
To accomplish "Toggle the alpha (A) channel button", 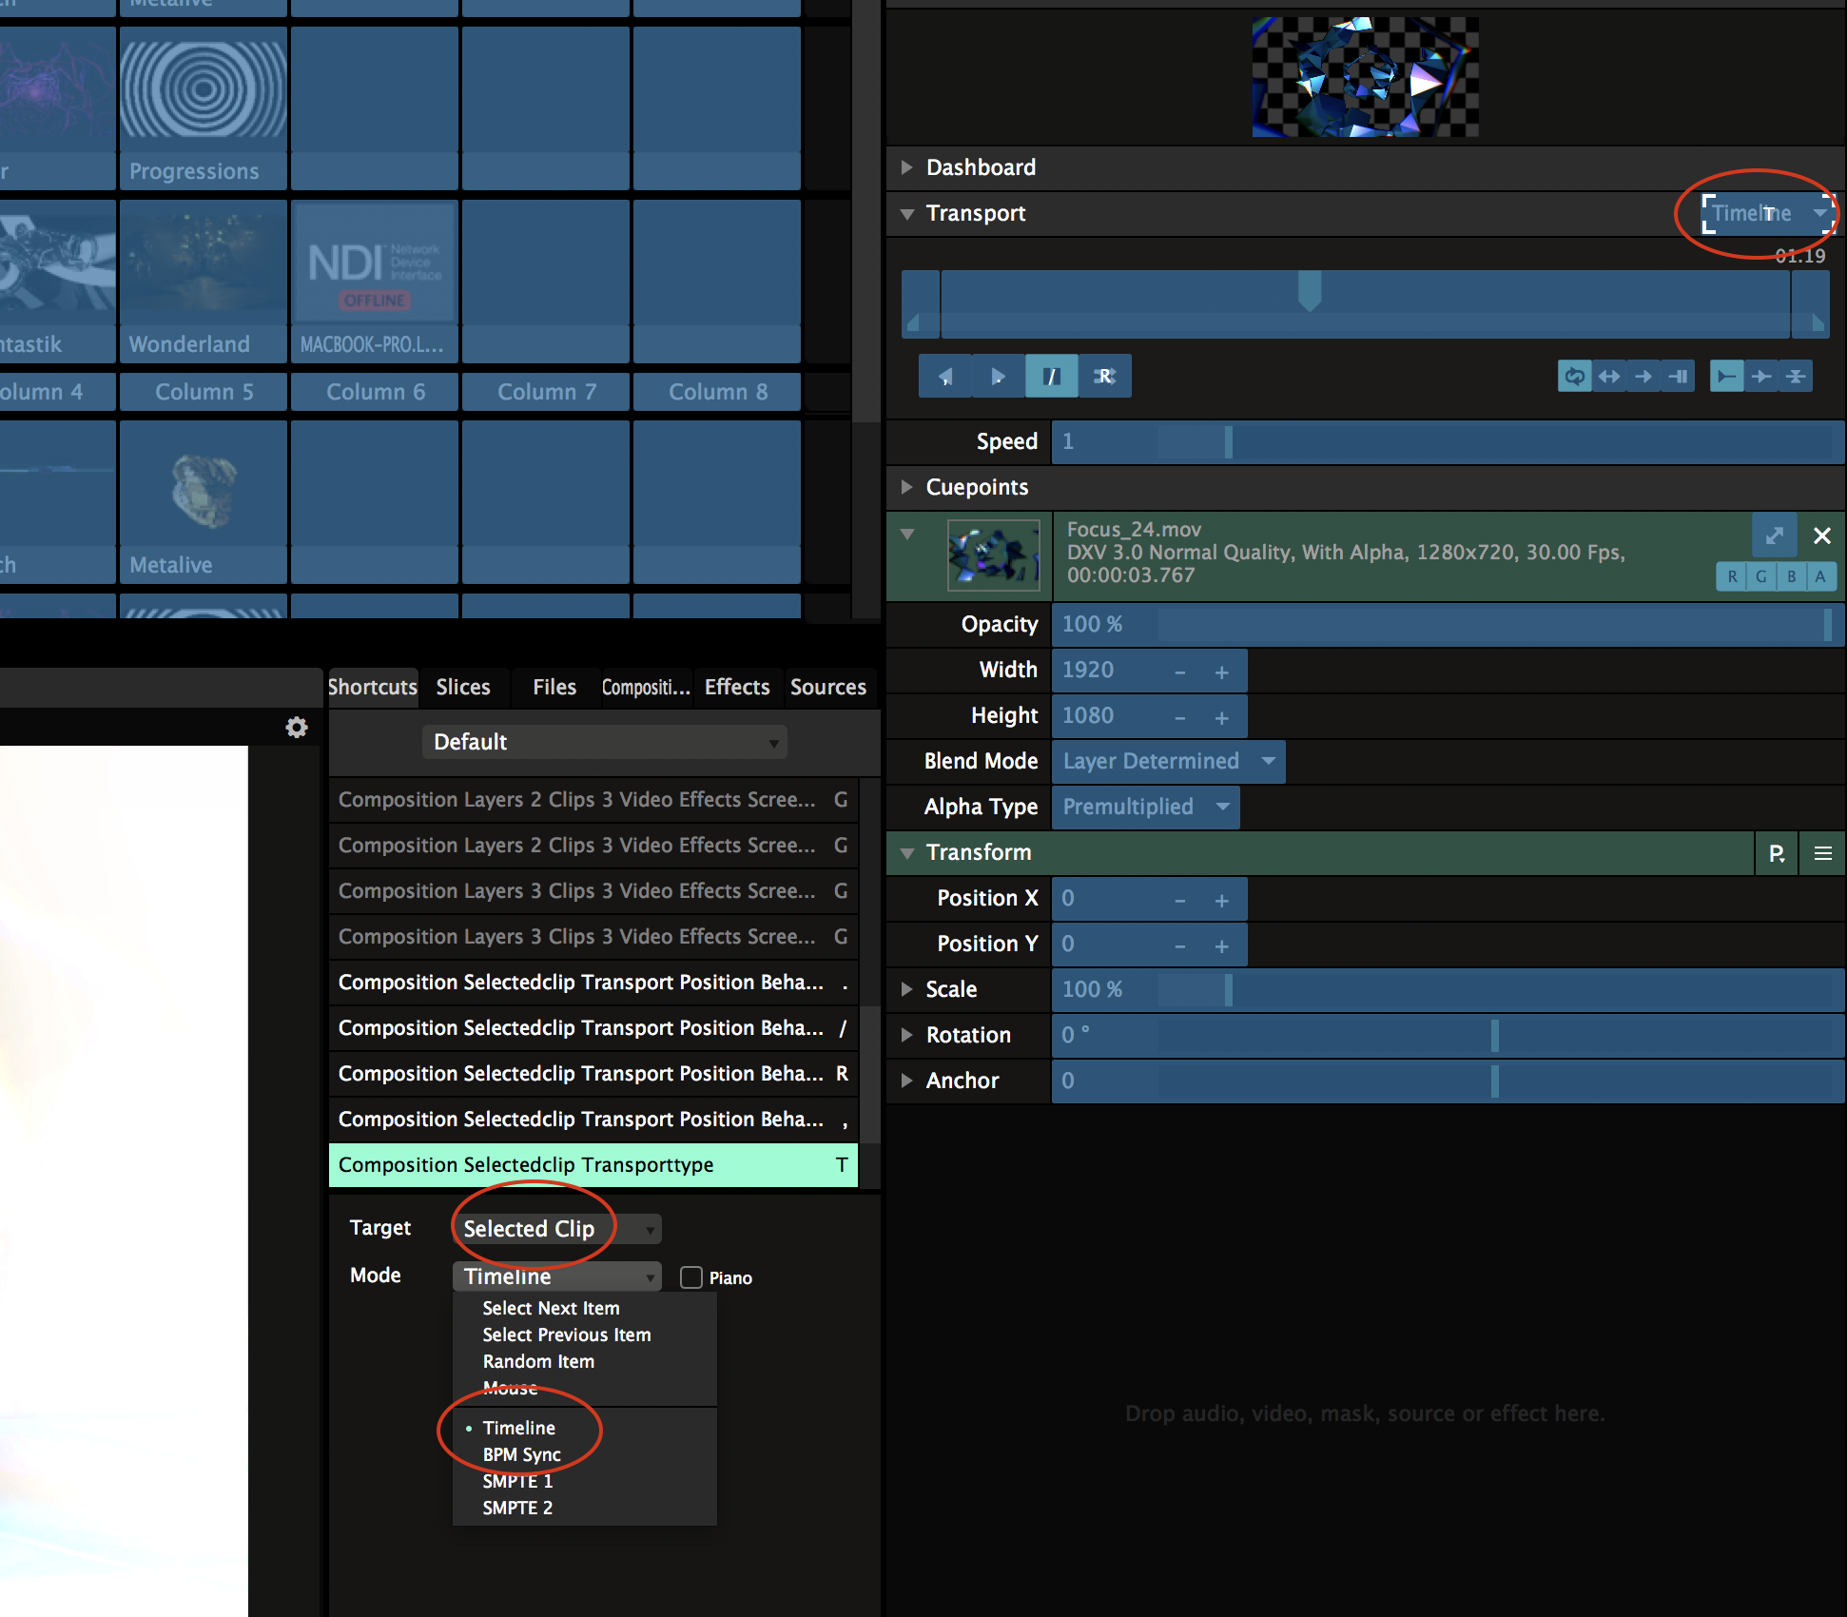I will point(1820,576).
